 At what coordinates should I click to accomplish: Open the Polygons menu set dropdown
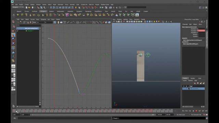click(x=18, y=7)
